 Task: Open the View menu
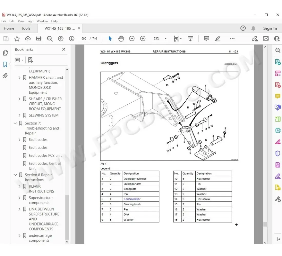(x=21, y=21)
